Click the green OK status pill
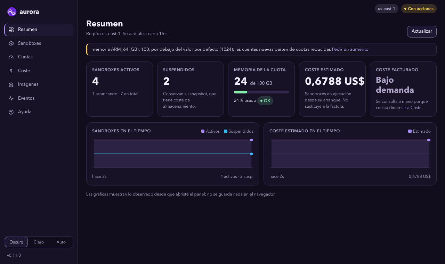The image size is (445, 264). click(x=265, y=101)
